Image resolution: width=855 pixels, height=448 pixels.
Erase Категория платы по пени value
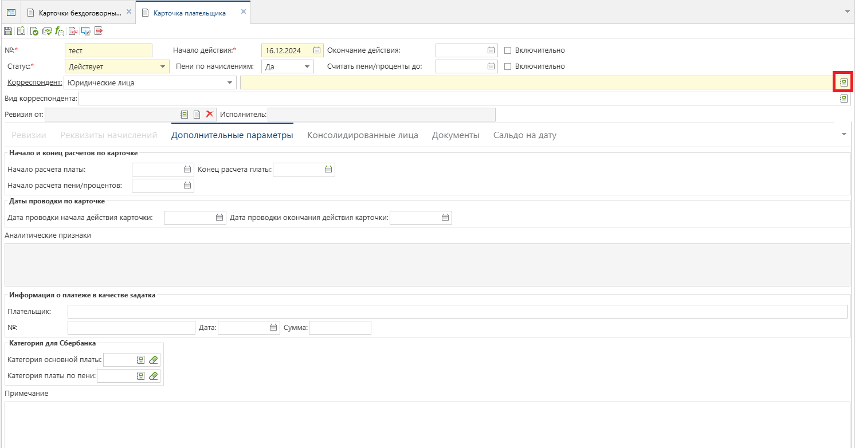(x=153, y=376)
